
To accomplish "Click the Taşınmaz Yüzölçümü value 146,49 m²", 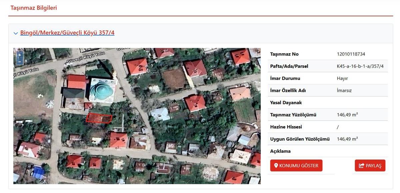I will tap(347, 115).
